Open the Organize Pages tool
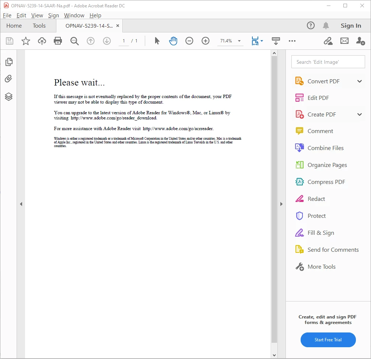The width and height of the screenshot is (371, 359). coord(321,165)
